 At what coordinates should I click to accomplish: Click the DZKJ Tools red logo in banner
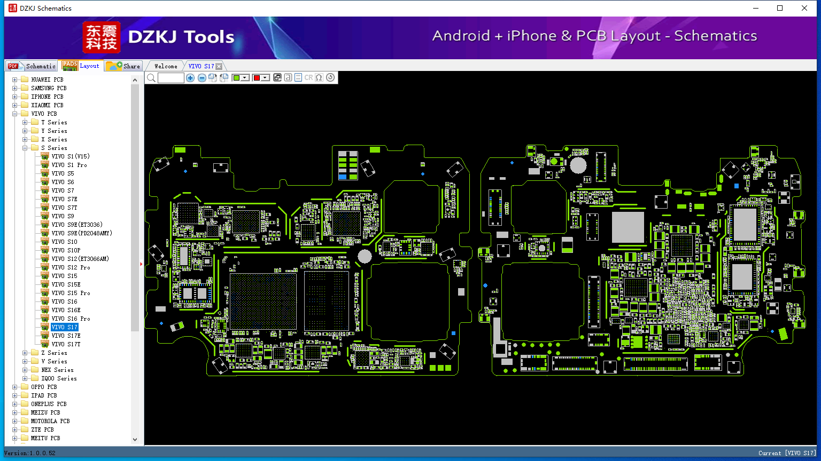(102, 37)
